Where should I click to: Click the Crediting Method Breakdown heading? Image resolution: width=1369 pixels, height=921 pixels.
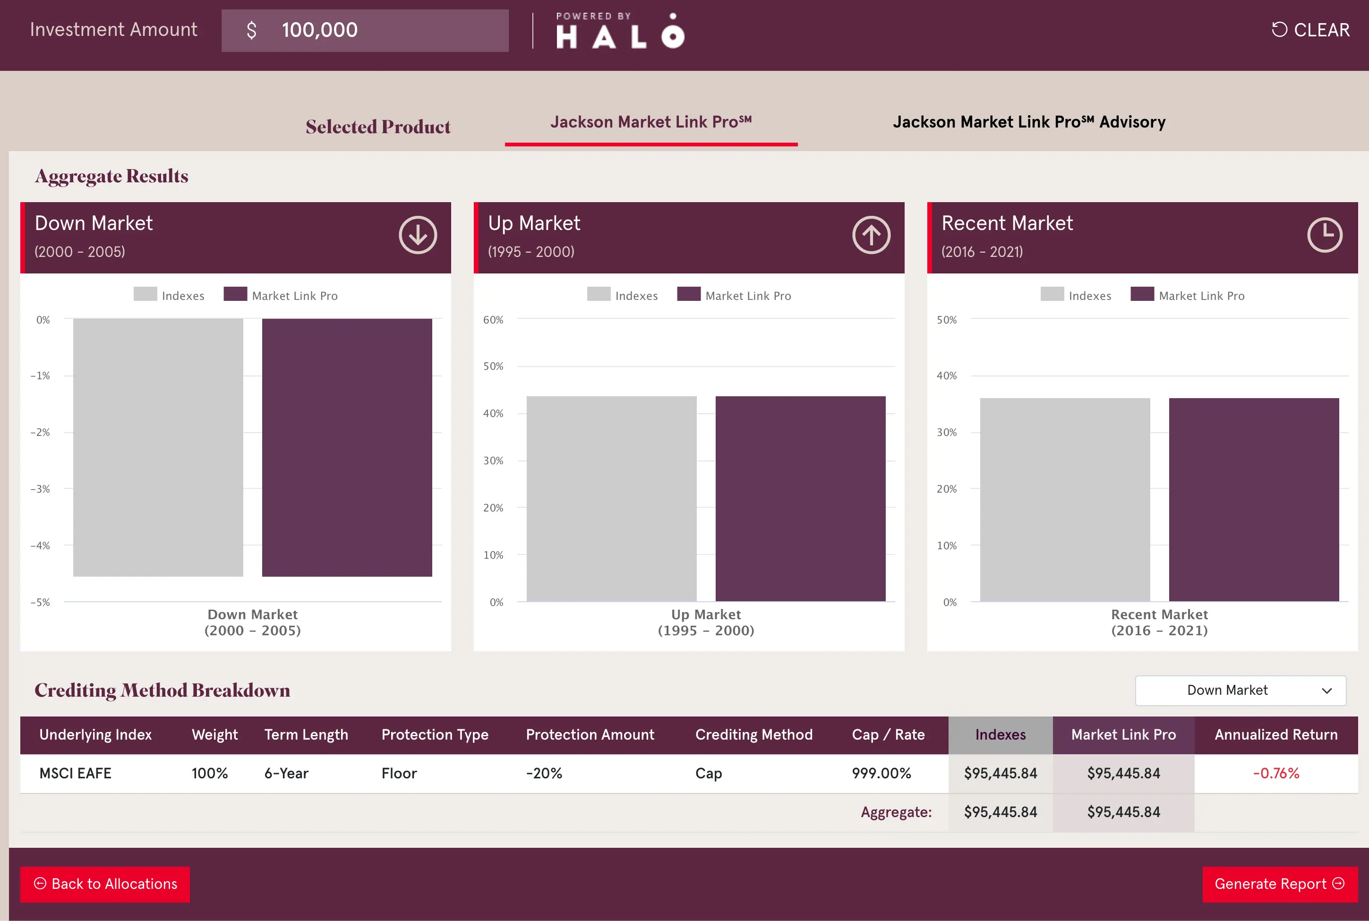(x=162, y=690)
